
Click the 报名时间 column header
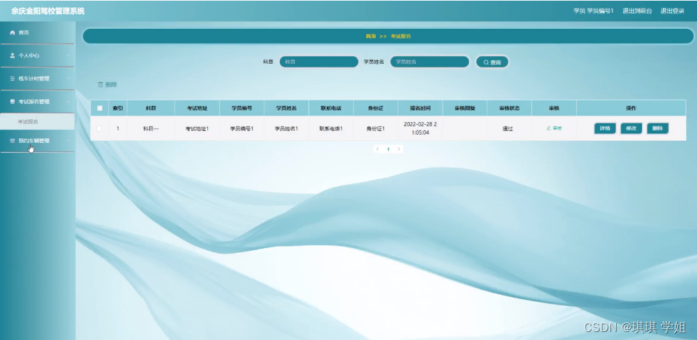[420, 108]
